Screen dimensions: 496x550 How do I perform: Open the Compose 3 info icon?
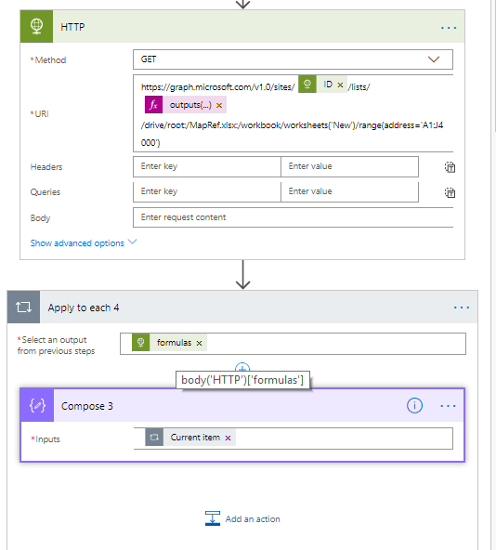[414, 405]
